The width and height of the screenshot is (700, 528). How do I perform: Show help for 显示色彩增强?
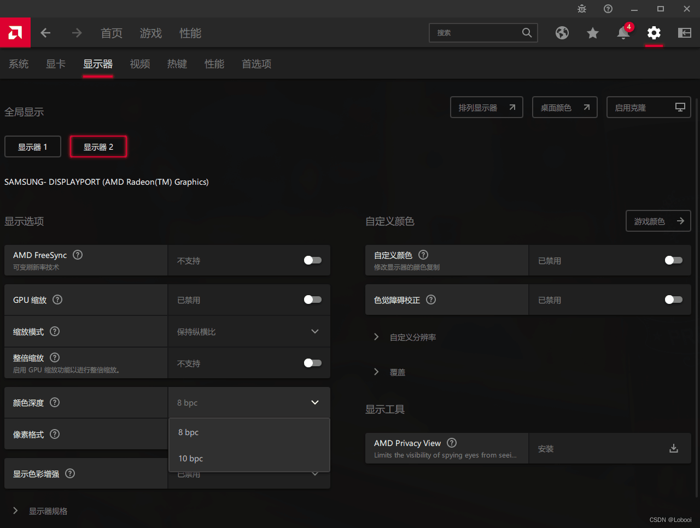pyautogui.click(x=70, y=473)
